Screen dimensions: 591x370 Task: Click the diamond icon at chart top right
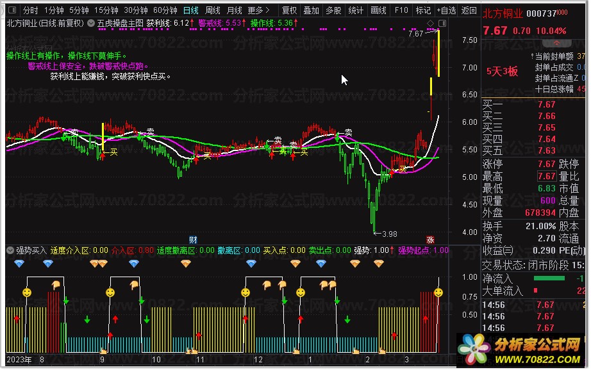tap(431, 23)
